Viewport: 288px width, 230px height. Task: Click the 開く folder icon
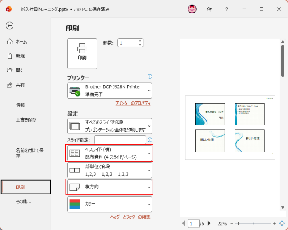point(9,70)
